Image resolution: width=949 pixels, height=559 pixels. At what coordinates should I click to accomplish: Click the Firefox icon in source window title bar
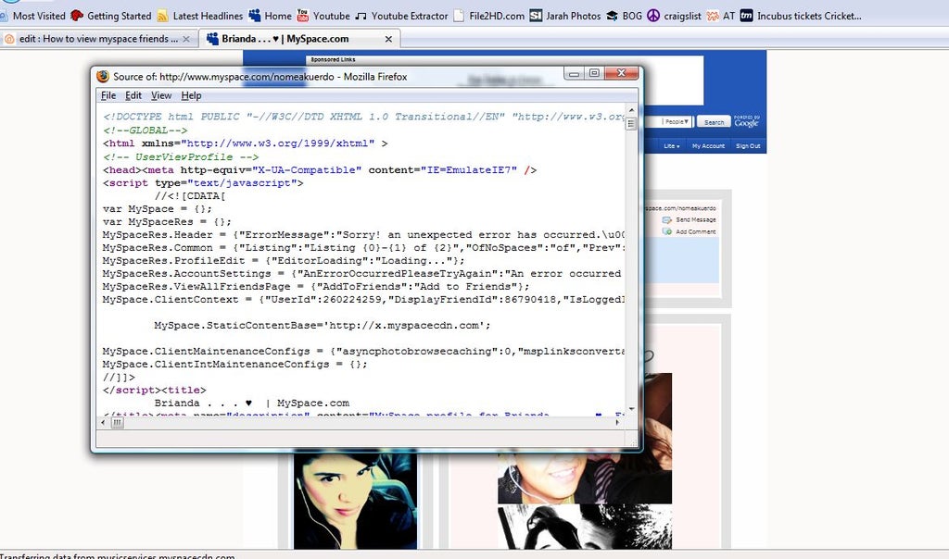(x=103, y=76)
